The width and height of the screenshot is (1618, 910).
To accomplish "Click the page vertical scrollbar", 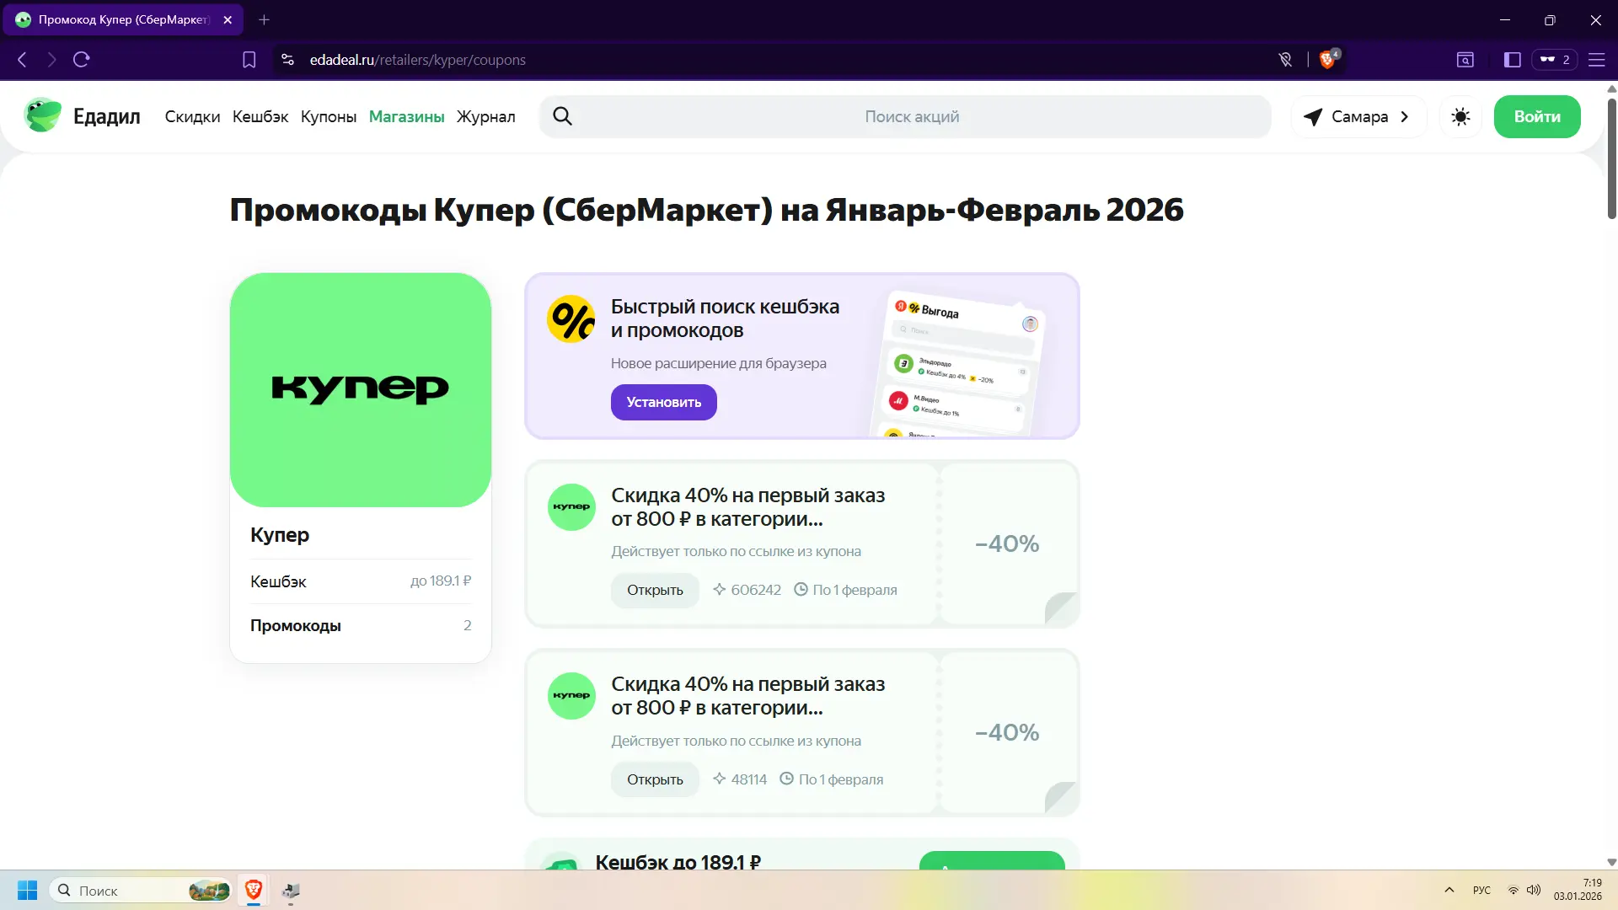I will click(1611, 158).
